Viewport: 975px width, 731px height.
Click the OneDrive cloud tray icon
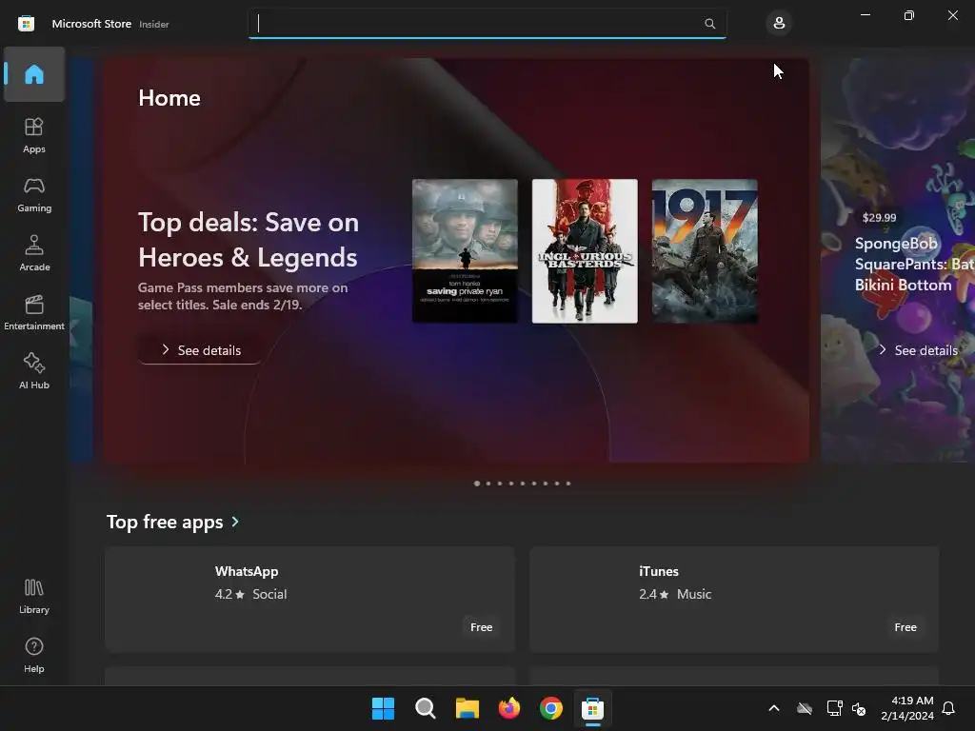(805, 708)
